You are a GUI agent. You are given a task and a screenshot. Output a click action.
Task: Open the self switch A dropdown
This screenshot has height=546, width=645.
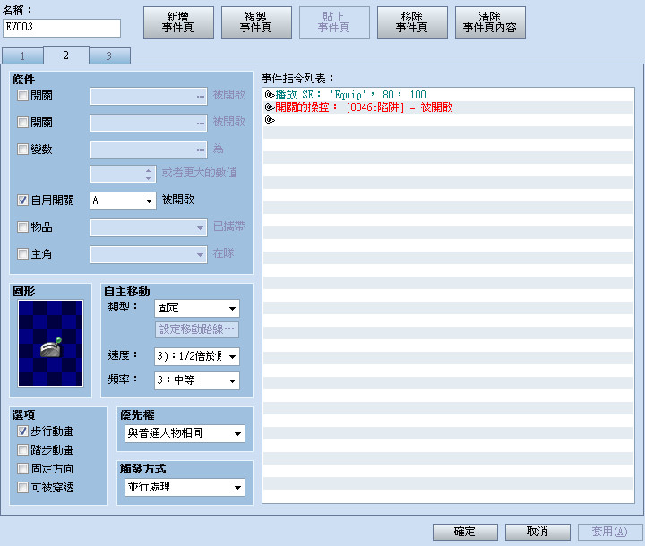(123, 200)
